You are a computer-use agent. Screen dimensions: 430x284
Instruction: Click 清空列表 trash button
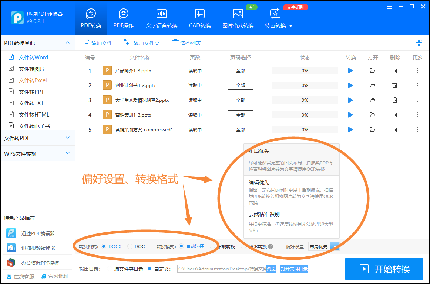coord(187,43)
